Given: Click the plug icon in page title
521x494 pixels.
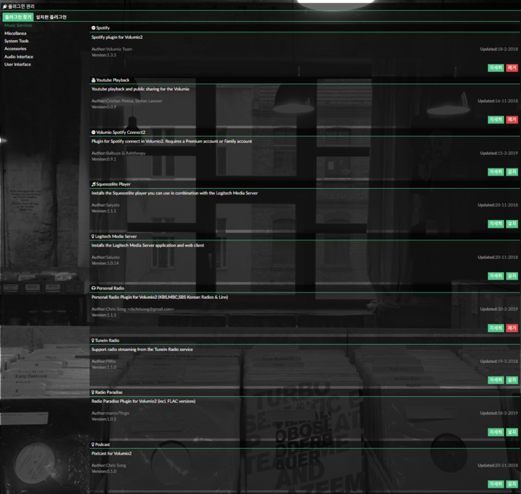Looking at the screenshot, I should click(x=5, y=6).
